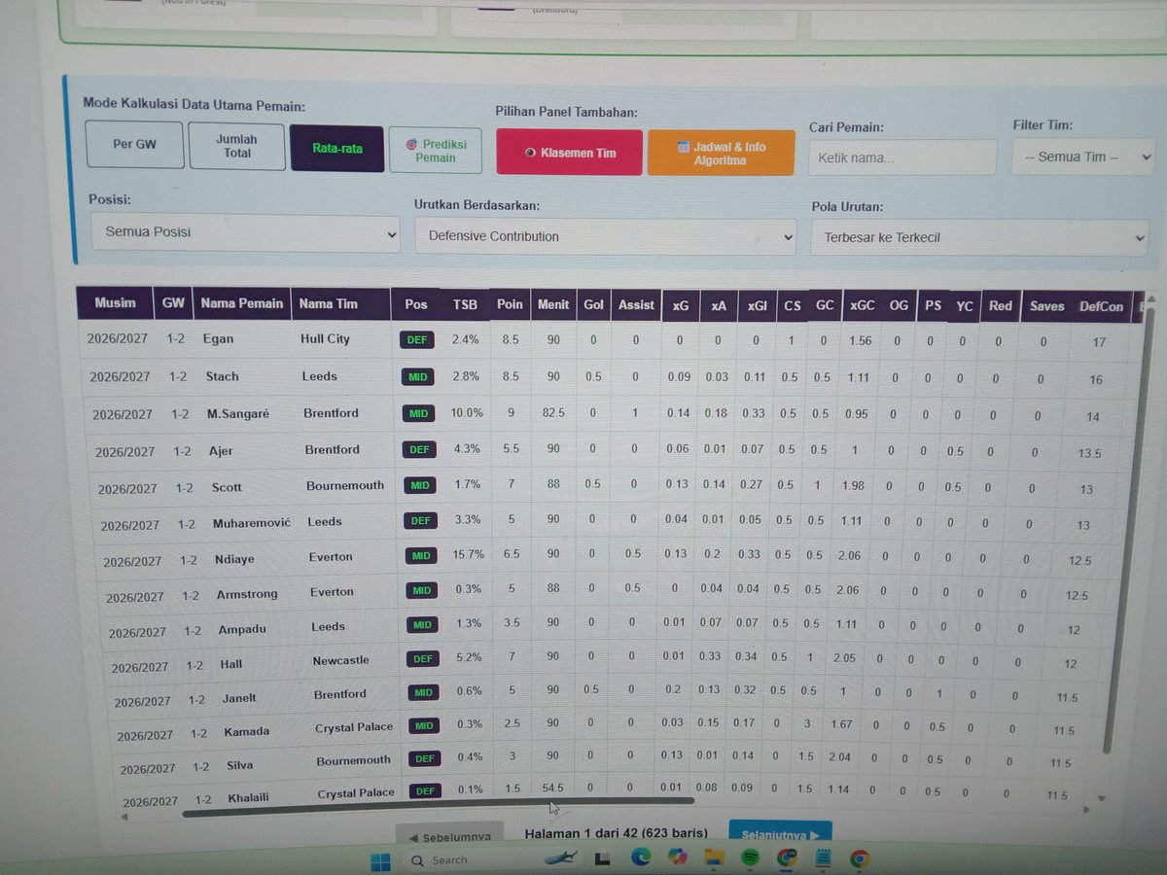Click the DEF badge in Egan's row
1167x875 pixels.
[x=417, y=340]
